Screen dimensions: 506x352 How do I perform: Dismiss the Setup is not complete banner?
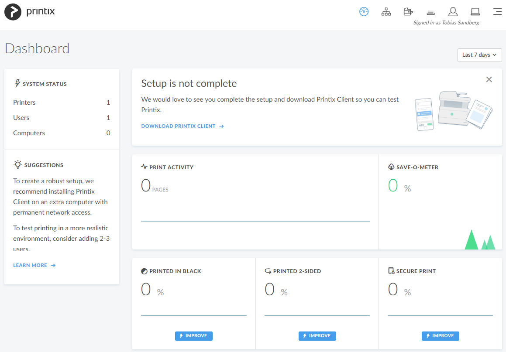[489, 79]
